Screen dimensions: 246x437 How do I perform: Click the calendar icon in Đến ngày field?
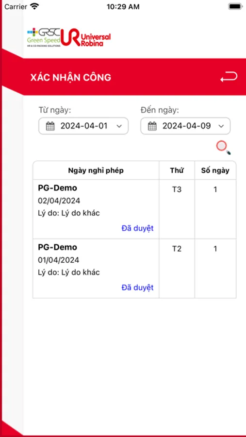[x=152, y=126]
